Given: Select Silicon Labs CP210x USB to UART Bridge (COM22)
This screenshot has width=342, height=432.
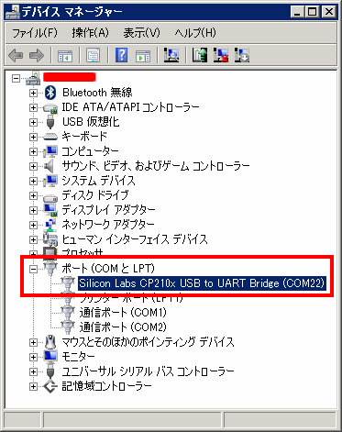Looking at the screenshot, I should 202,283.
